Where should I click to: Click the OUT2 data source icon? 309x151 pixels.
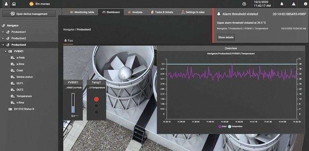coord(13,90)
